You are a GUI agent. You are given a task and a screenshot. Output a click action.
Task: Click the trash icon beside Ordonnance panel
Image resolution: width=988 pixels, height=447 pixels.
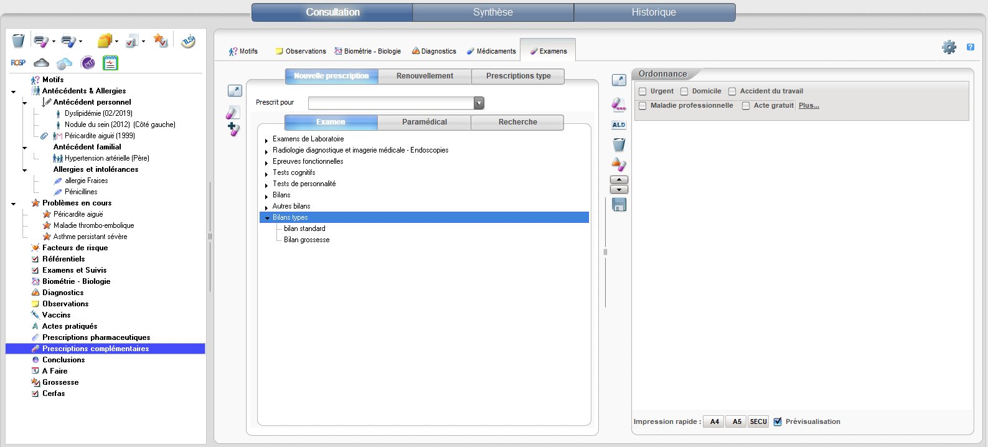[619, 145]
